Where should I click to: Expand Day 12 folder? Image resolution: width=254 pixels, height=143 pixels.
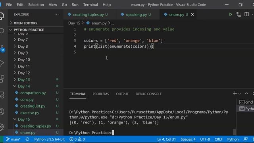[x=24, y=73]
